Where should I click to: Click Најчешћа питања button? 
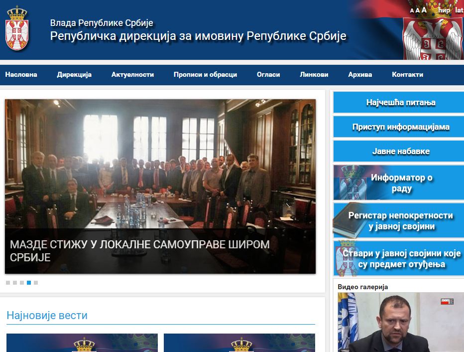(399, 103)
